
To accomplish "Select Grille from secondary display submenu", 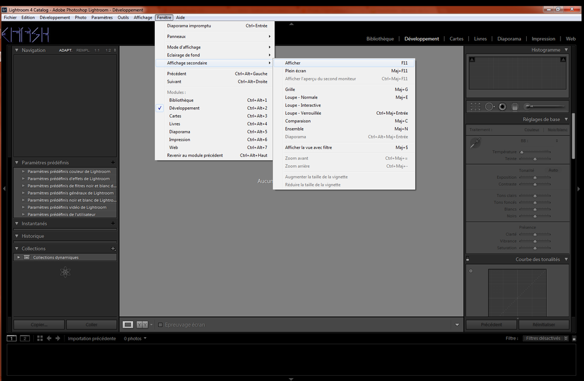I will pyautogui.click(x=344, y=89).
